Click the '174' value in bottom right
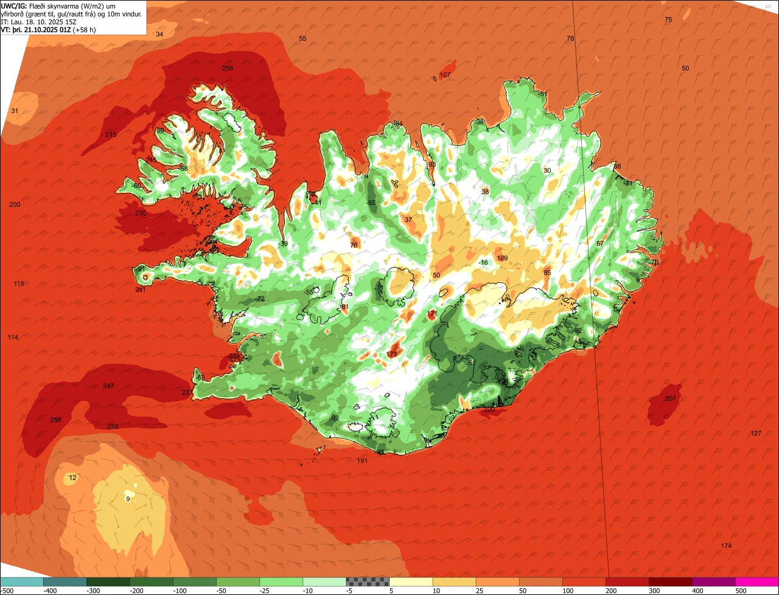Viewport: 779px width, 595px height. [x=726, y=546]
